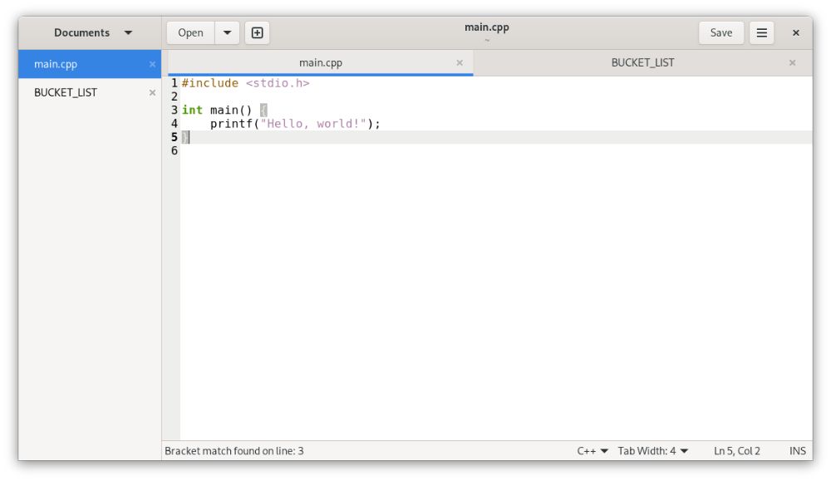Select BUCKET_LIST in the documents panel
This screenshot has width=831, height=481.
coord(90,93)
